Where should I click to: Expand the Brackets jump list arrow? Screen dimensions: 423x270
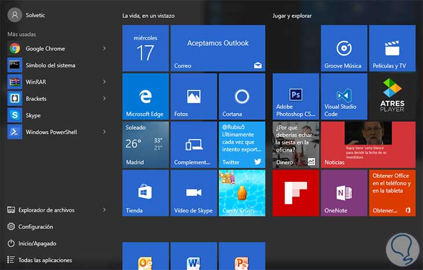pyautogui.click(x=104, y=98)
